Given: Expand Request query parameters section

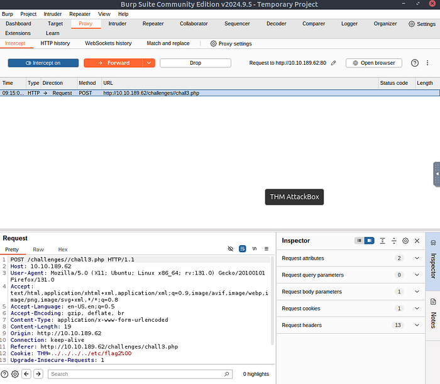Looking at the screenshot, I should click(351, 275).
